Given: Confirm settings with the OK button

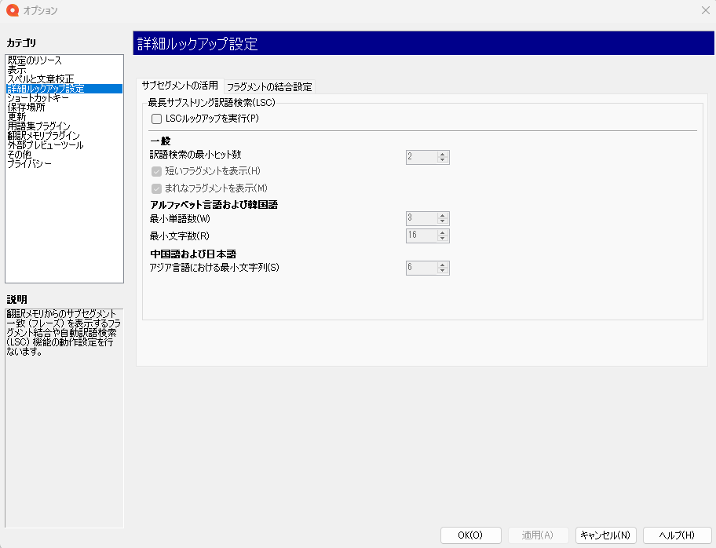Looking at the screenshot, I should (x=470, y=535).
